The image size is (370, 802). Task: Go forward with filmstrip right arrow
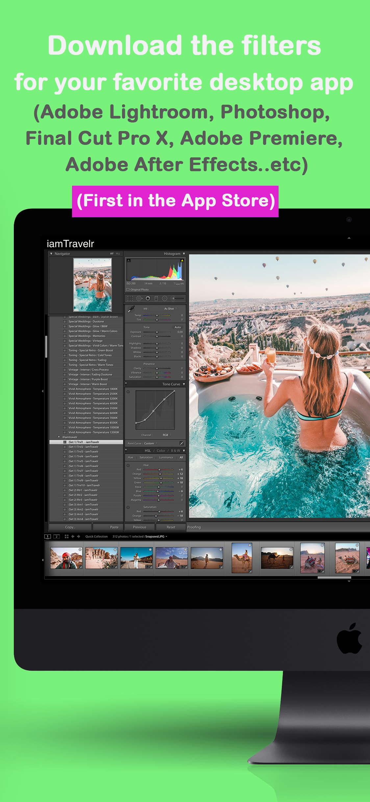tap(79, 536)
